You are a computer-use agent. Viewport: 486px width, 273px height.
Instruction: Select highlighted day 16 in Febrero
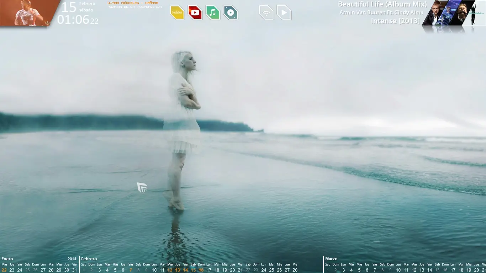(201, 270)
